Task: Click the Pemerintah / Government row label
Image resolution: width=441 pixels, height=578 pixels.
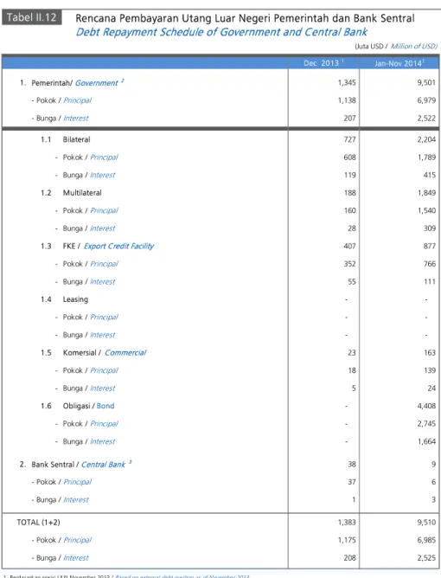Action: [72, 82]
